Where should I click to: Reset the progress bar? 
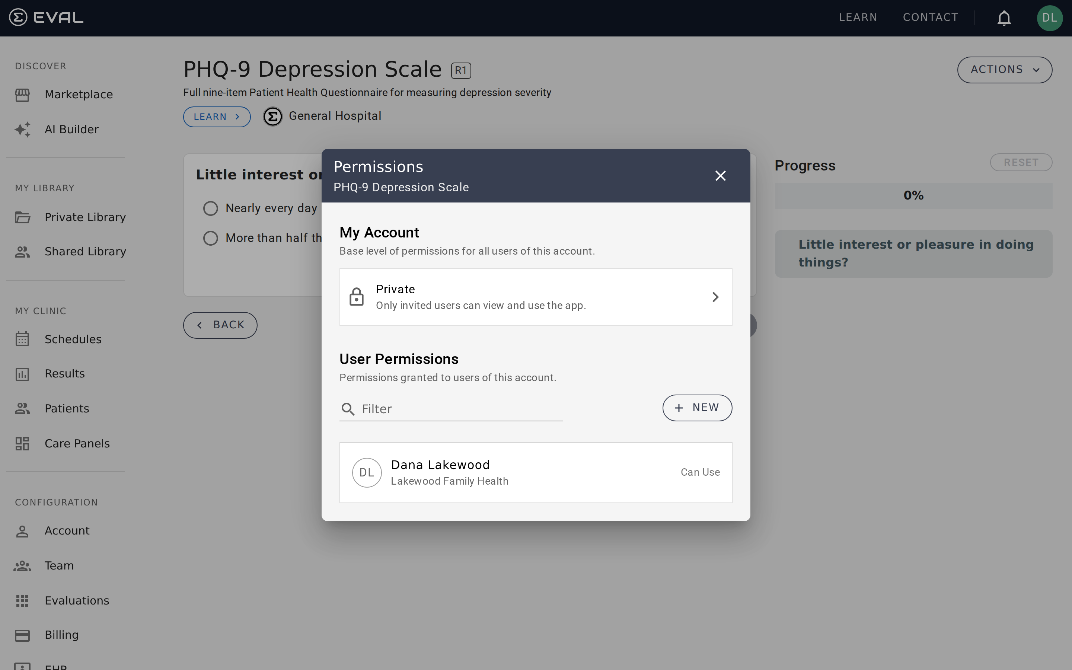pos(1021,162)
